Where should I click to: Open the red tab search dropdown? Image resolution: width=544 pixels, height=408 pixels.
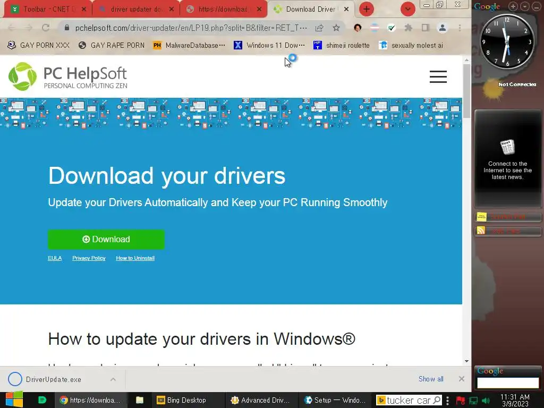(407, 9)
